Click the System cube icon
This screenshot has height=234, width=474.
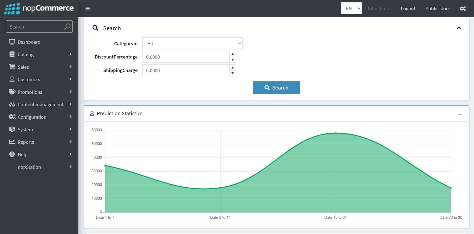pos(12,129)
